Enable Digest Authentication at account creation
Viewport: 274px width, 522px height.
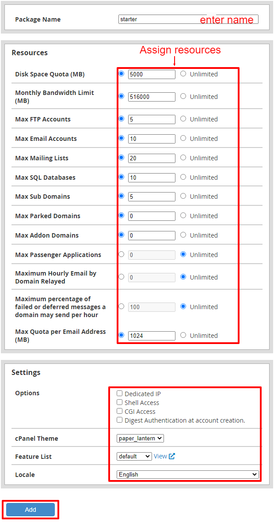click(120, 420)
